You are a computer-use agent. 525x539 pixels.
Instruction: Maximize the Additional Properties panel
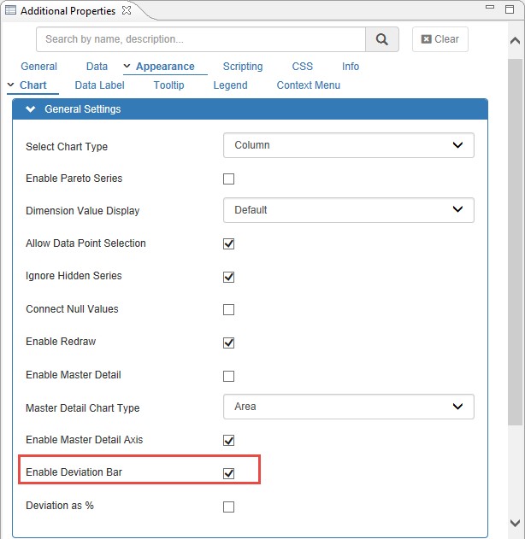pyautogui.click(x=510, y=9)
